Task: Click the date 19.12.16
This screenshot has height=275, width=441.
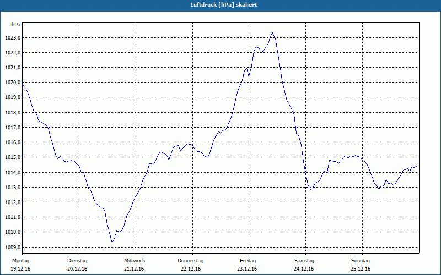Action: 20,269
